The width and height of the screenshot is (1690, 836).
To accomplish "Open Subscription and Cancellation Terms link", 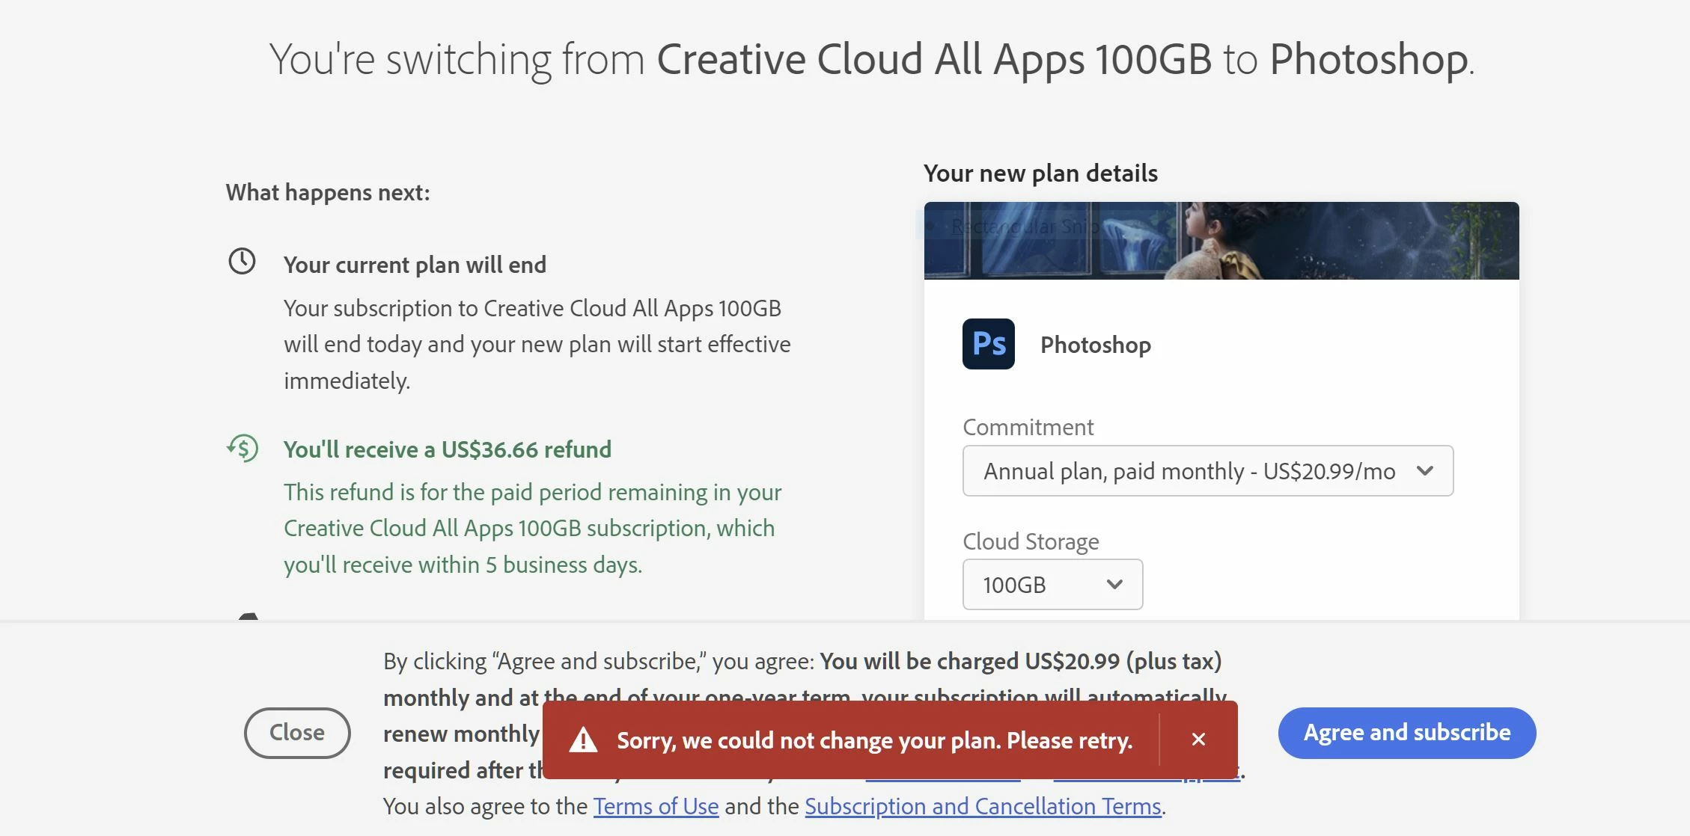I will pos(982,806).
